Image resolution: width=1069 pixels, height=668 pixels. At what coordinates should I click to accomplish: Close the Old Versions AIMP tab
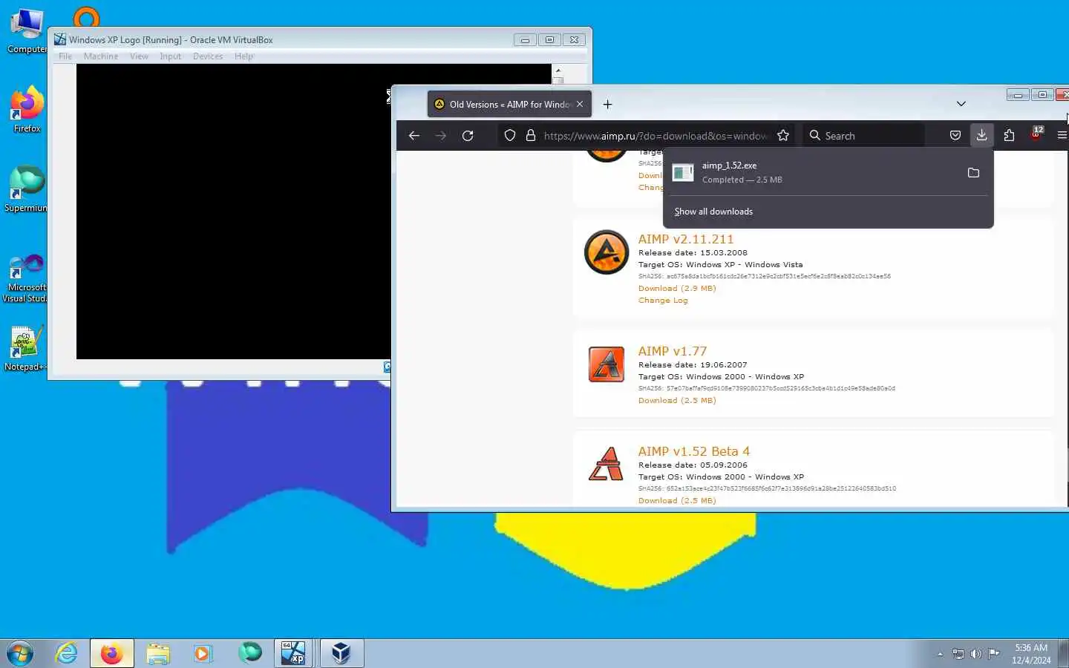[580, 105]
